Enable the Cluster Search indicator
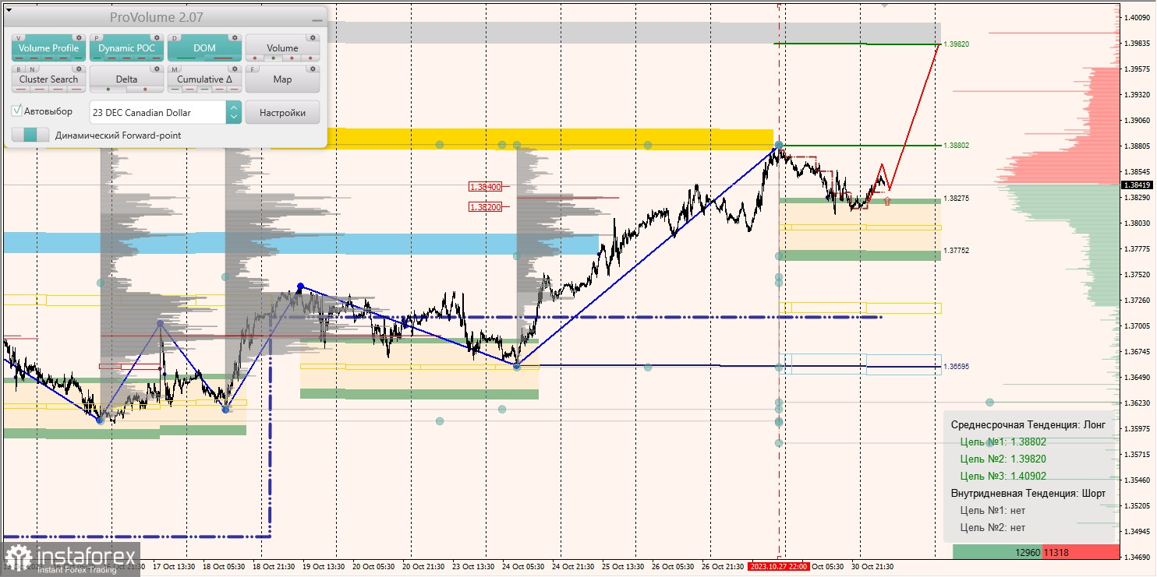 (x=48, y=79)
